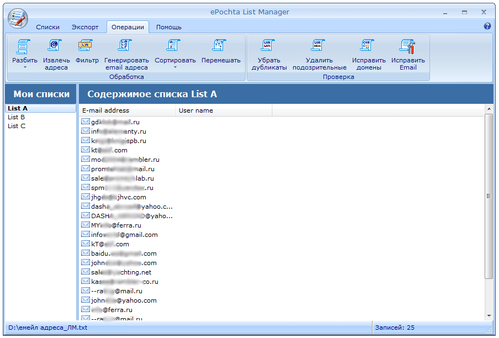
Task: Click Исправить Email icon
Action: pos(407,46)
